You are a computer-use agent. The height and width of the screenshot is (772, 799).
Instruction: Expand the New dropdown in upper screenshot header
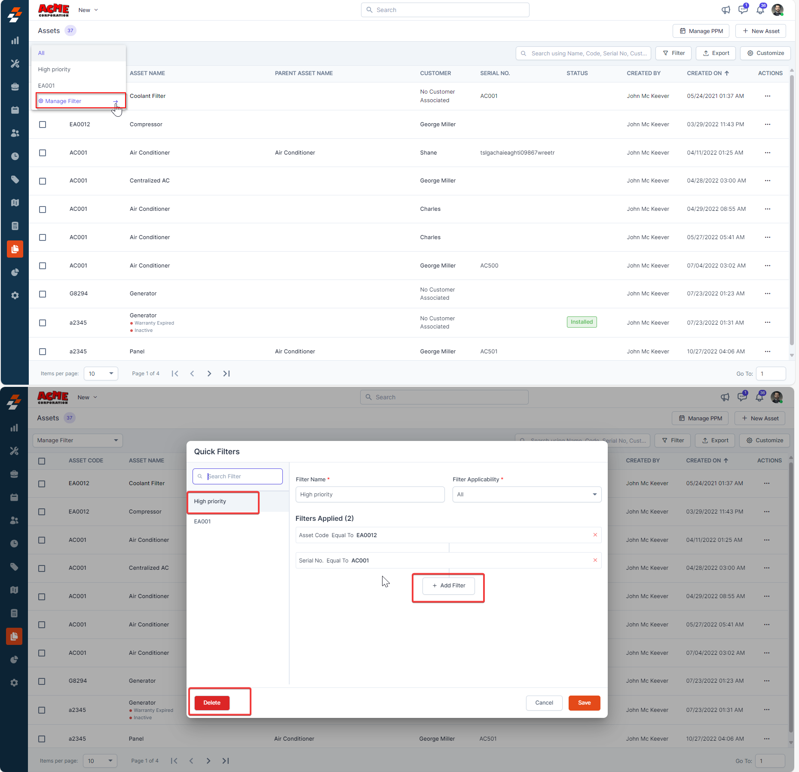(88, 10)
